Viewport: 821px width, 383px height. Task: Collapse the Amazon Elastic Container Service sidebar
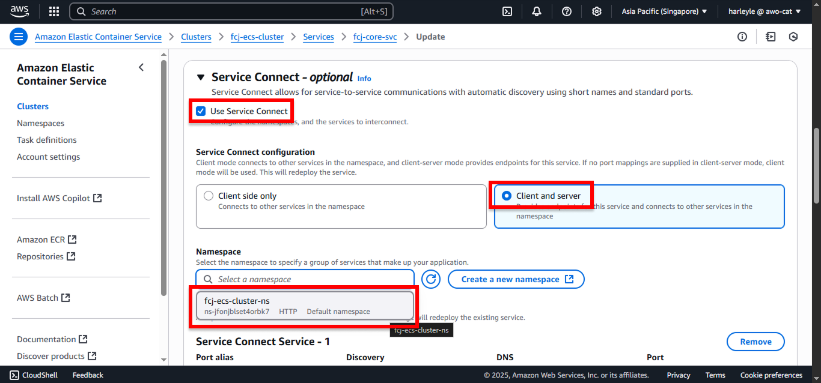(x=141, y=67)
